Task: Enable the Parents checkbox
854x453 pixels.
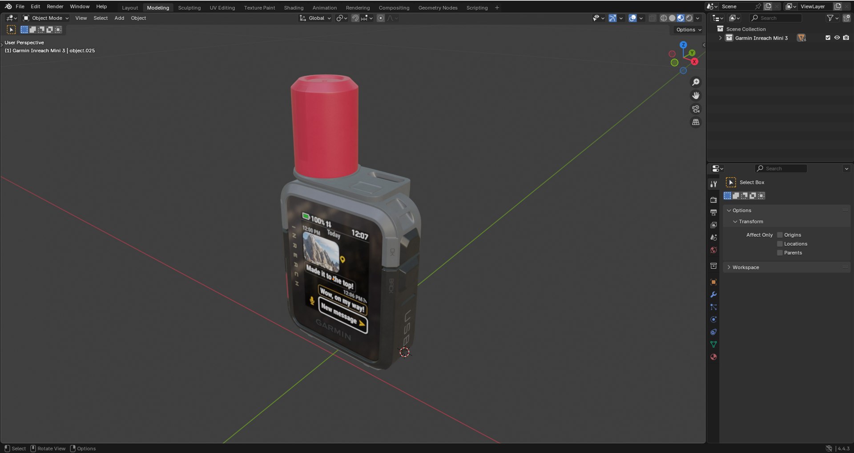Action: pos(780,253)
